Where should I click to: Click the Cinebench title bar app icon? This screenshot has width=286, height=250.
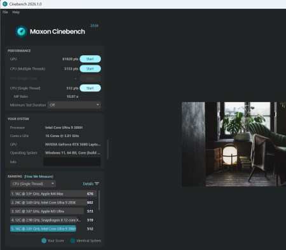coord(4,4)
